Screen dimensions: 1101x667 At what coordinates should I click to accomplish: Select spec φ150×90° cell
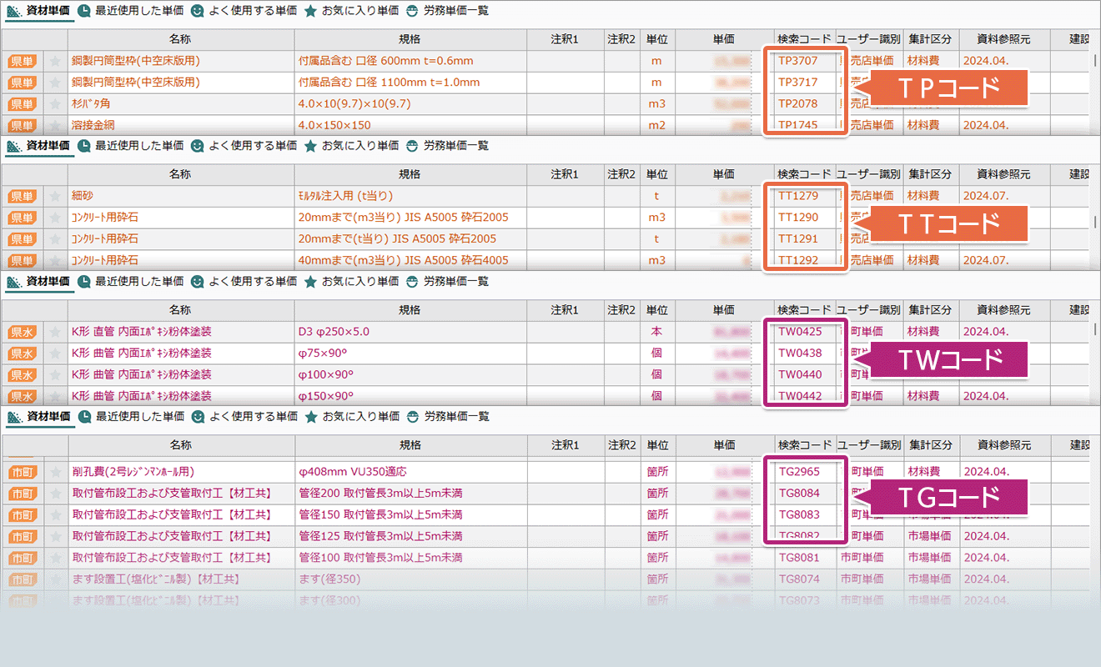coord(410,396)
